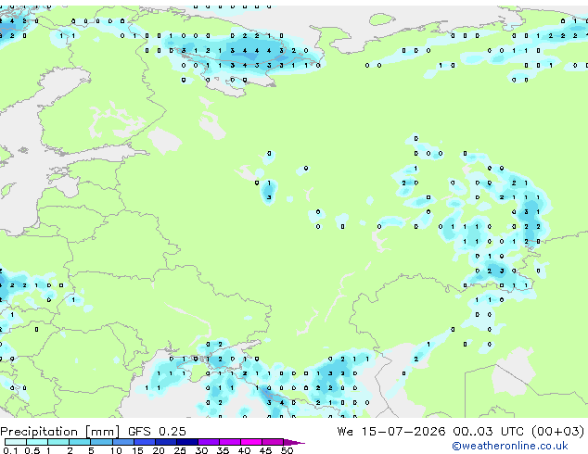Click the 20–25 mm legend color swatch

[166, 442]
